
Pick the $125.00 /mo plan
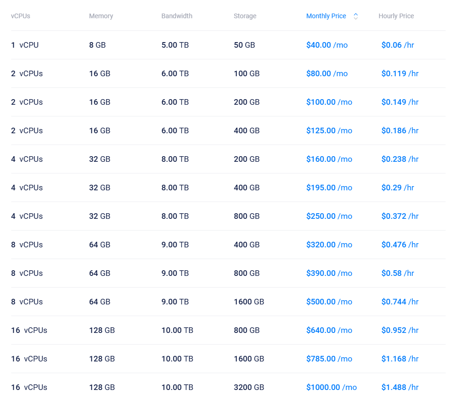coord(329,131)
